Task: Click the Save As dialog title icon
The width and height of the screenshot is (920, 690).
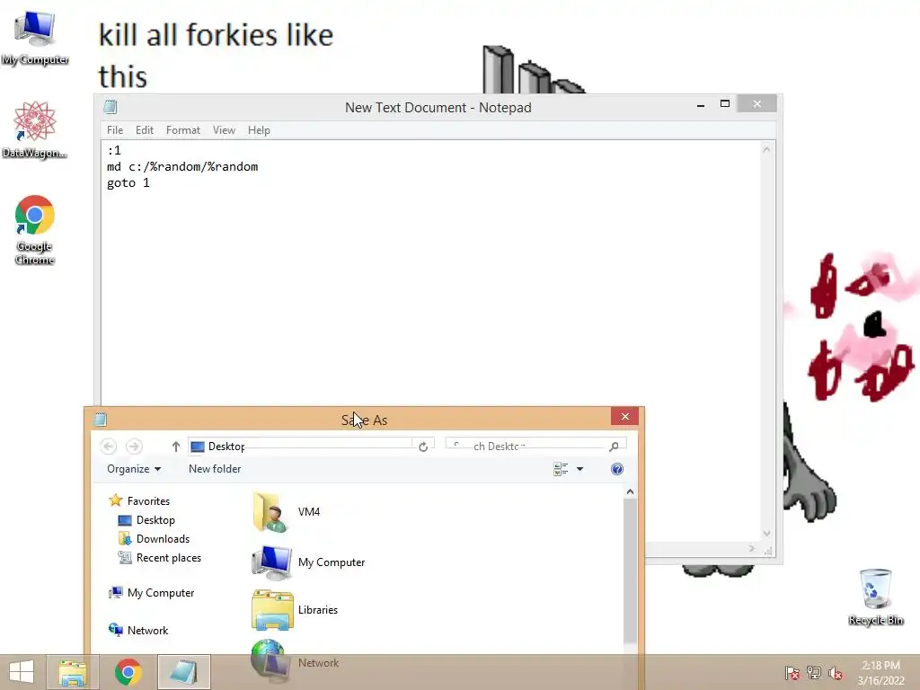Action: click(x=101, y=420)
